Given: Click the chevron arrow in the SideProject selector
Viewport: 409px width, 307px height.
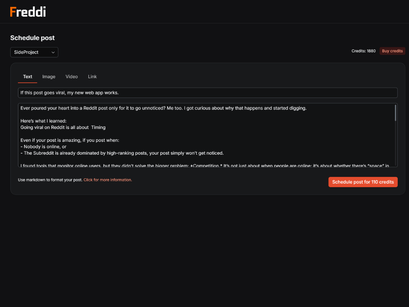Looking at the screenshot, I should (53, 52).
